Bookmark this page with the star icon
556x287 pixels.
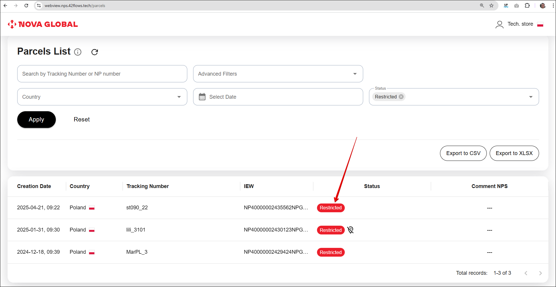coord(491,6)
